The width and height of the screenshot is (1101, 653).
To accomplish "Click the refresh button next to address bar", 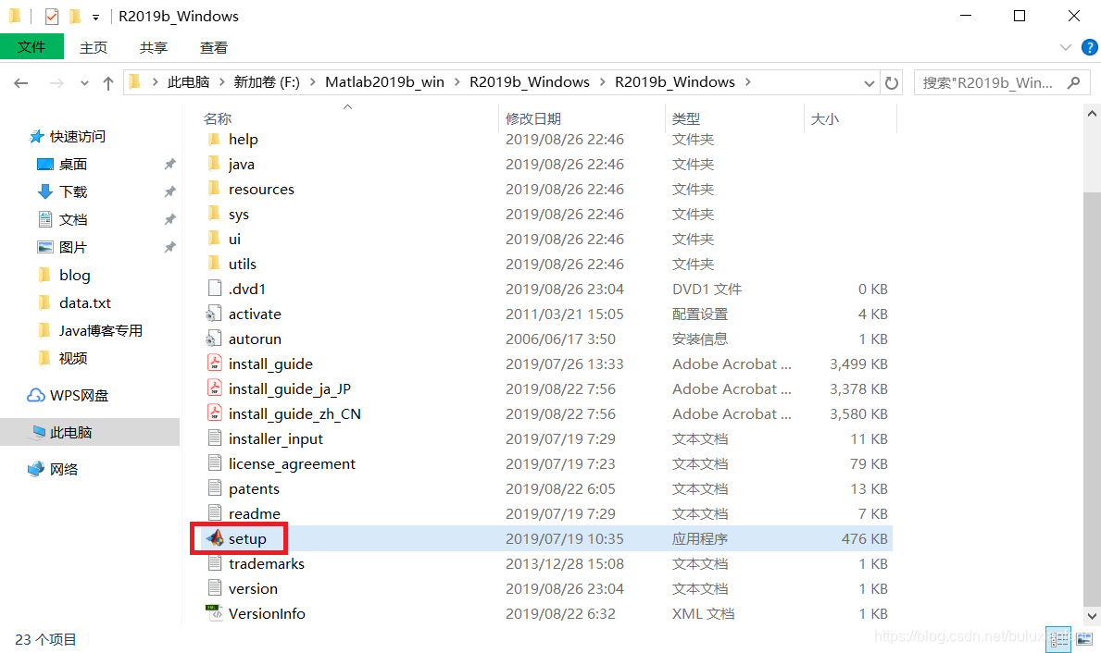I will click(x=892, y=82).
